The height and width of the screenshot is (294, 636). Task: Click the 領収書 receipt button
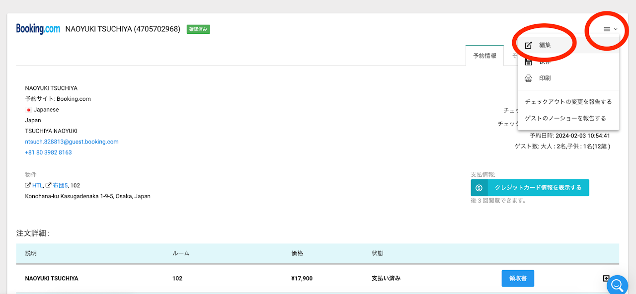517,279
